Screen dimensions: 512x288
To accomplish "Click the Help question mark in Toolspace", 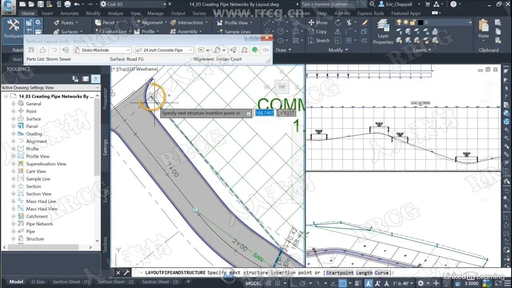I will (95, 79).
